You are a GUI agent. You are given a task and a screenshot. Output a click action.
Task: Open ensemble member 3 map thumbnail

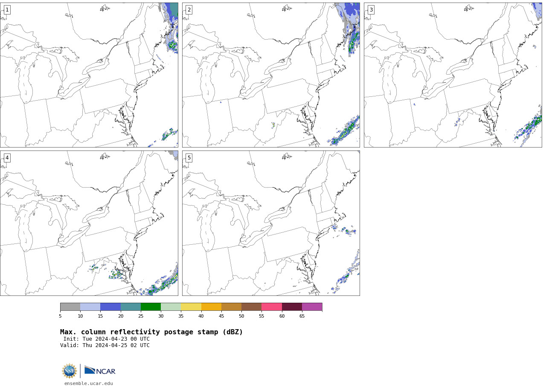click(453, 75)
